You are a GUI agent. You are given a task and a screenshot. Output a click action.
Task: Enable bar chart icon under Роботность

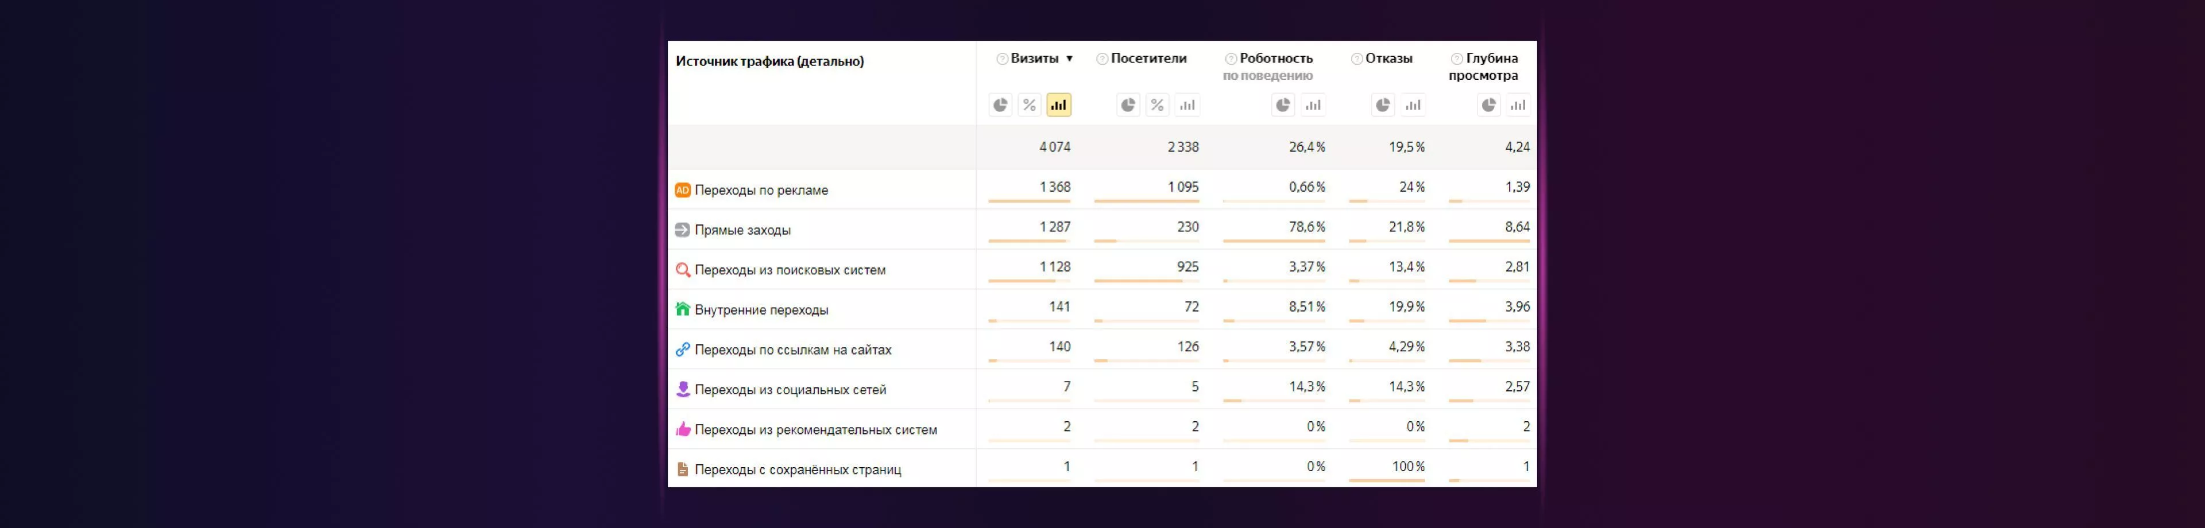click(1313, 105)
